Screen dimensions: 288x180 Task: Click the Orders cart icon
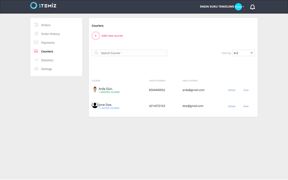[36, 25]
